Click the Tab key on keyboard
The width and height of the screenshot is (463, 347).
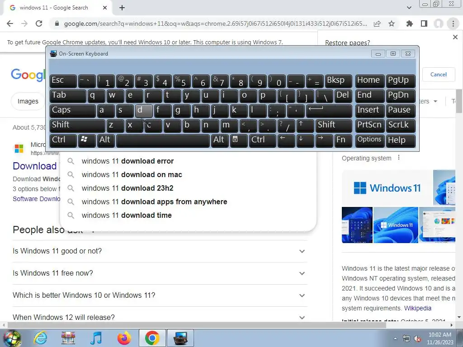coord(68,96)
